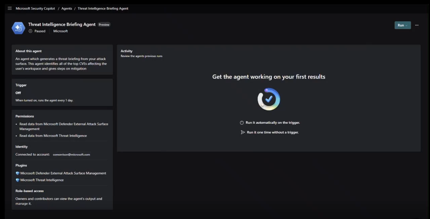Click the Threat Intelligence Briefing Agent title
Image resolution: width=430 pixels, height=219 pixels.
pyautogui.click(x=62, y=24)
